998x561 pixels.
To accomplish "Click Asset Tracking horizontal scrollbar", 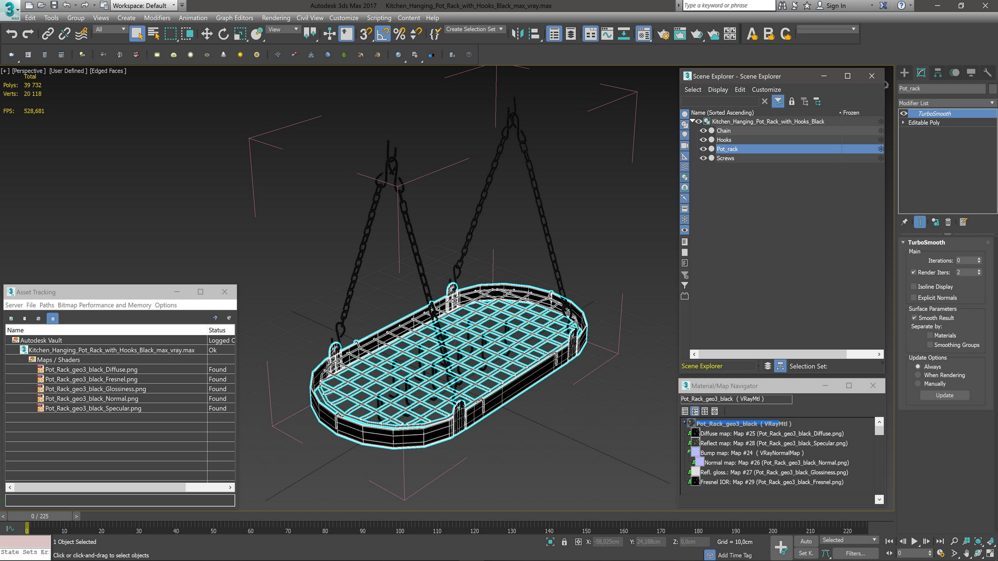I will click(120, 487).
